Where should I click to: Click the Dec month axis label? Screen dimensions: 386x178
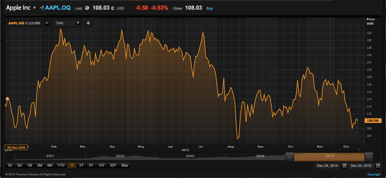(346, 147)
